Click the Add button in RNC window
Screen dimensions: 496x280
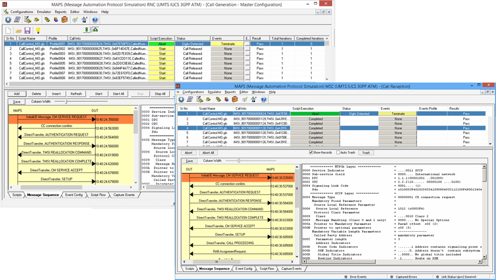coord(17,94)
